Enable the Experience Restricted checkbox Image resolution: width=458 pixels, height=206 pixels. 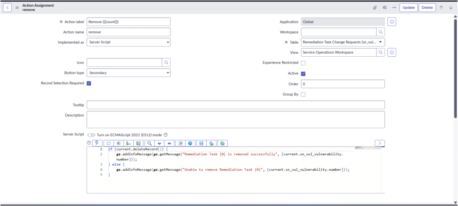point(303,63)
